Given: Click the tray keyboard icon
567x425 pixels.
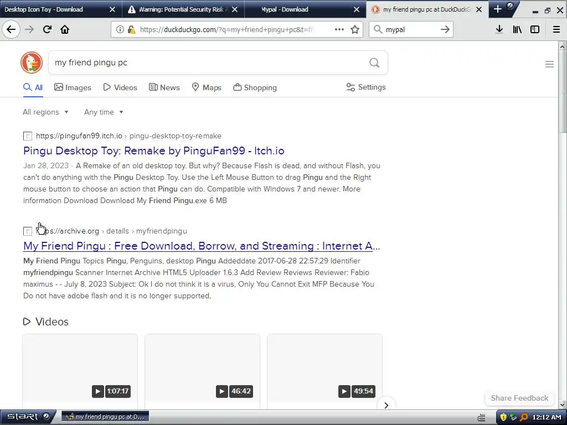Looking at the screenshot, I should point(482,417).
